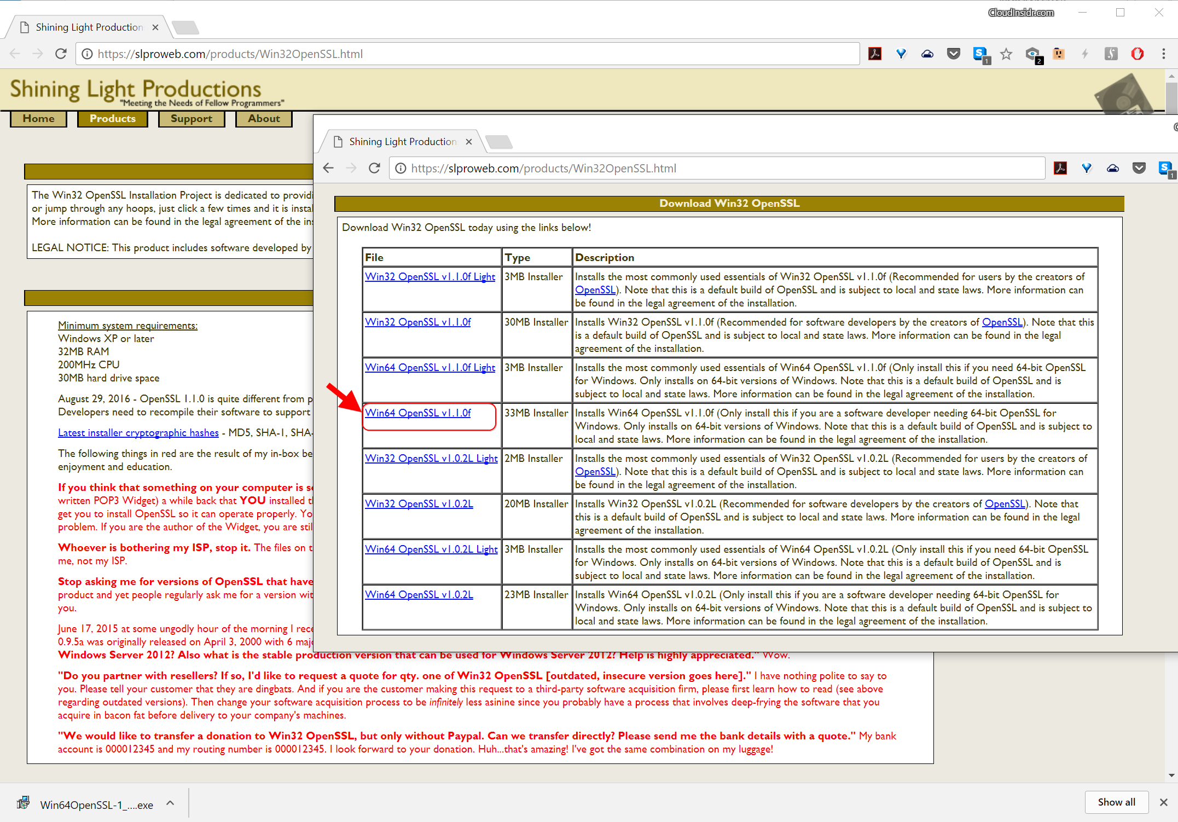
Task: Click the AdBlock red stop-hand icon
Action: tap(1138, 54)
